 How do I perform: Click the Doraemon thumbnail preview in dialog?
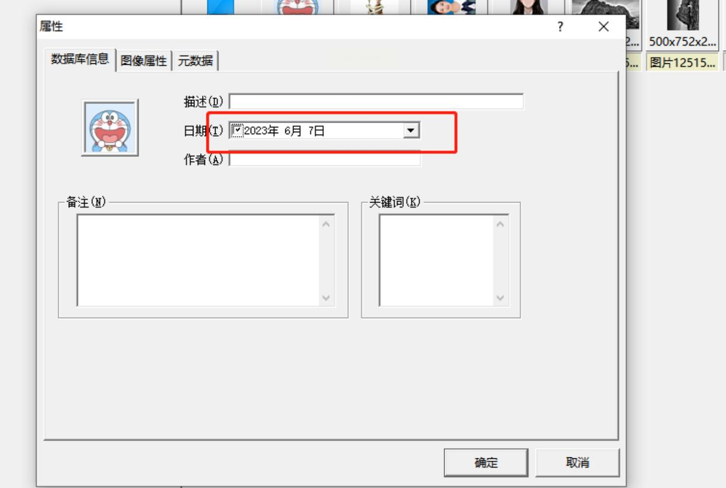coord(110,127)
